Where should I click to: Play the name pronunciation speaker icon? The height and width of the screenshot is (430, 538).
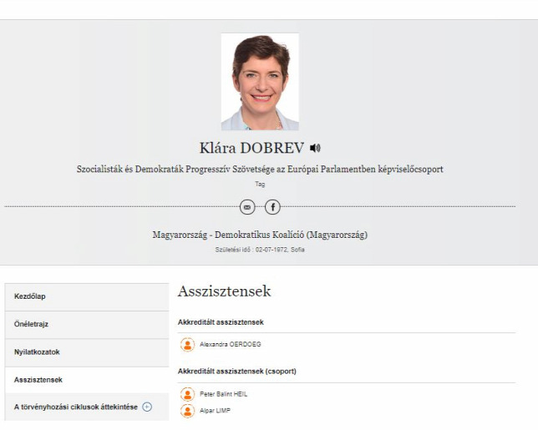click(315, 148)
